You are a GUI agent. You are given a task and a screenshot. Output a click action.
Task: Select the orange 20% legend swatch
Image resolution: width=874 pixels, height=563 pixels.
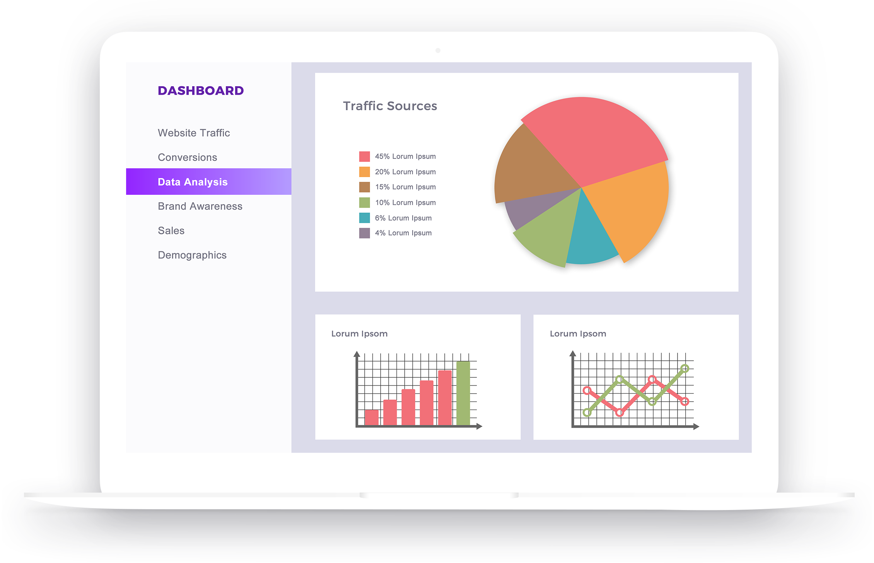click(x=364, y=172)
